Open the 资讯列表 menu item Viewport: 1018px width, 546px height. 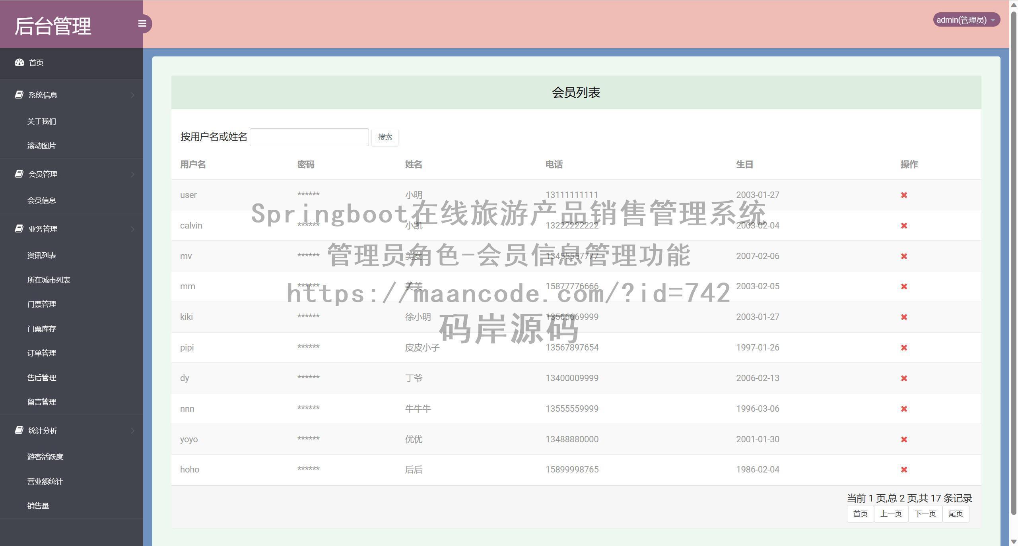coord(41,255)
